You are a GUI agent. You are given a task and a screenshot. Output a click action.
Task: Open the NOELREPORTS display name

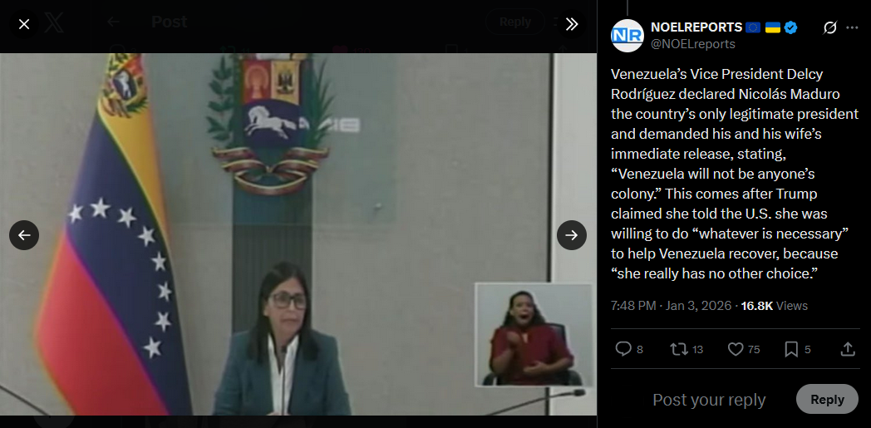click(696, 27)
